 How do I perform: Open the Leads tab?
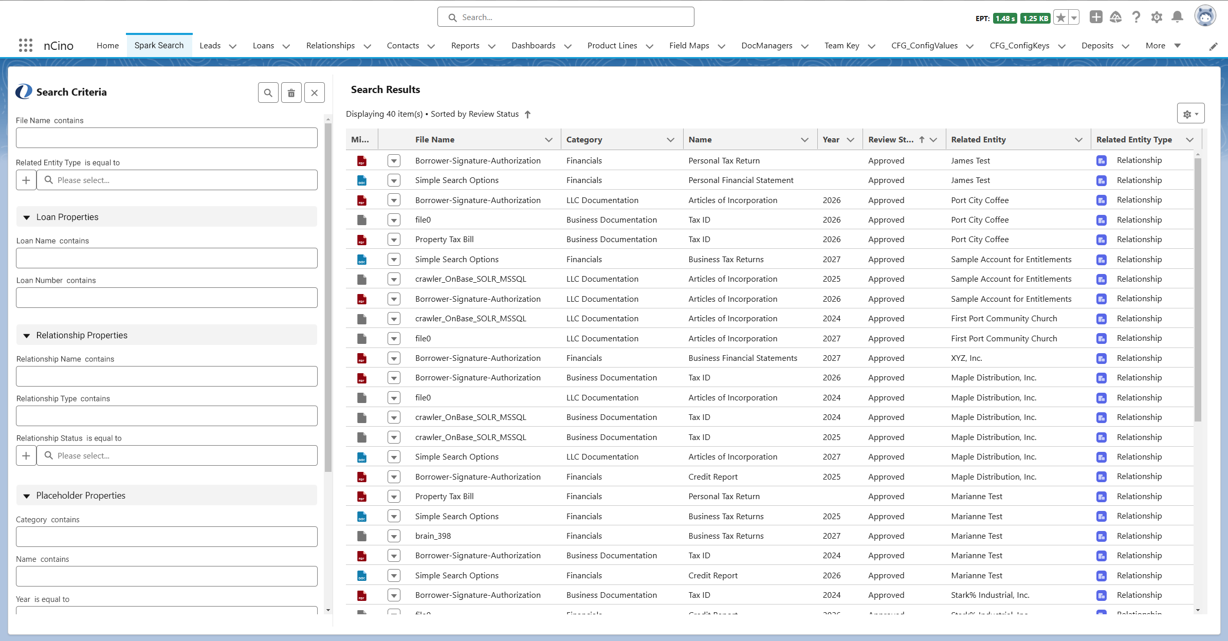[210, 45]
